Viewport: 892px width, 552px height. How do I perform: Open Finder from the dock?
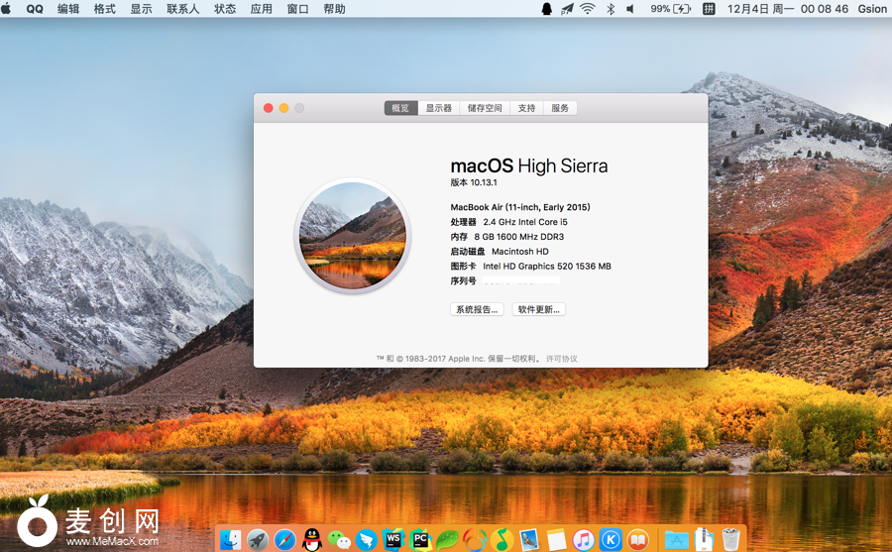pyautogui.click(x=231, y=539)
